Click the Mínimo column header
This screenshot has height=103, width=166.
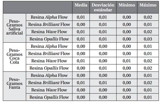(x=127, y=7)
